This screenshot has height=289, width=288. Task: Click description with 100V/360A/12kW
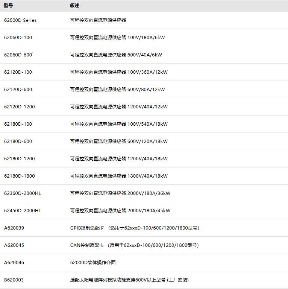coord(119,72)
